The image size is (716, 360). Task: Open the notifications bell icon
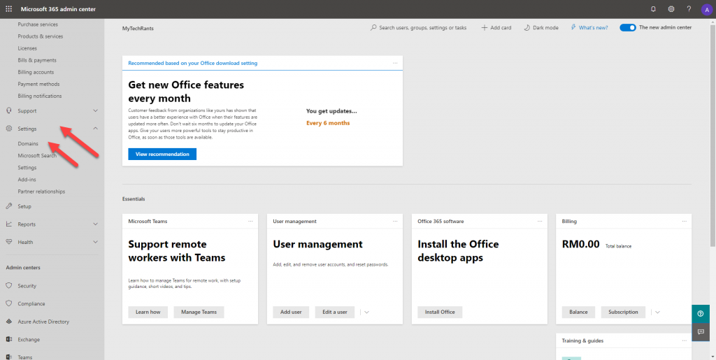click(653, 9)
